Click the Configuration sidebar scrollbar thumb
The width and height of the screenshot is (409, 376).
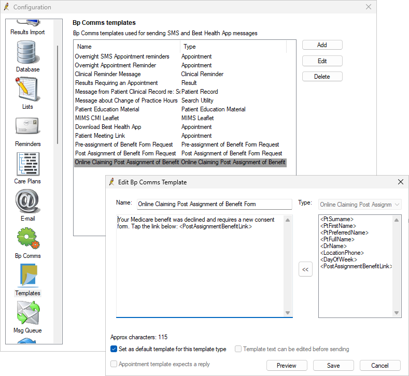(58, 95)
